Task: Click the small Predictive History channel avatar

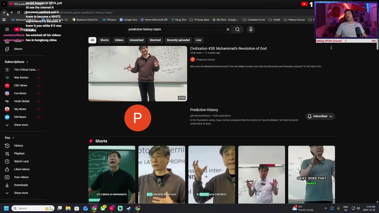Action: (x=192, y=59)
